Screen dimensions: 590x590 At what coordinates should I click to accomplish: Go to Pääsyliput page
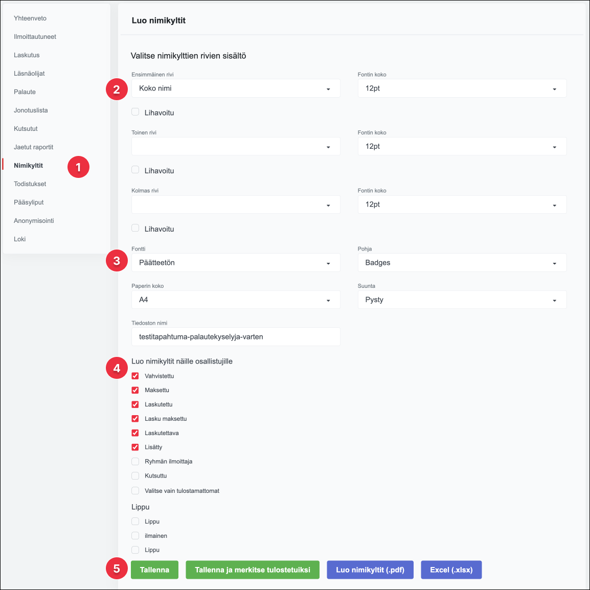(29, 202)
